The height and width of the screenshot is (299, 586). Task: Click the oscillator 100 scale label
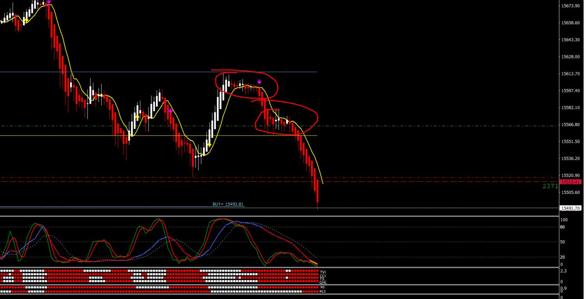[563, 220]
